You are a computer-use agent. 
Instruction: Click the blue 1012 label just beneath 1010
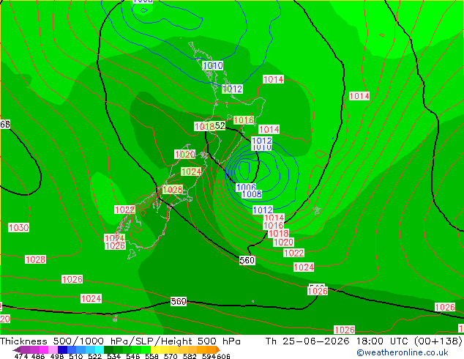tap(232, 89)
